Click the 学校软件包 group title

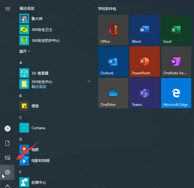pyautogui.click(x=107, y=9)
